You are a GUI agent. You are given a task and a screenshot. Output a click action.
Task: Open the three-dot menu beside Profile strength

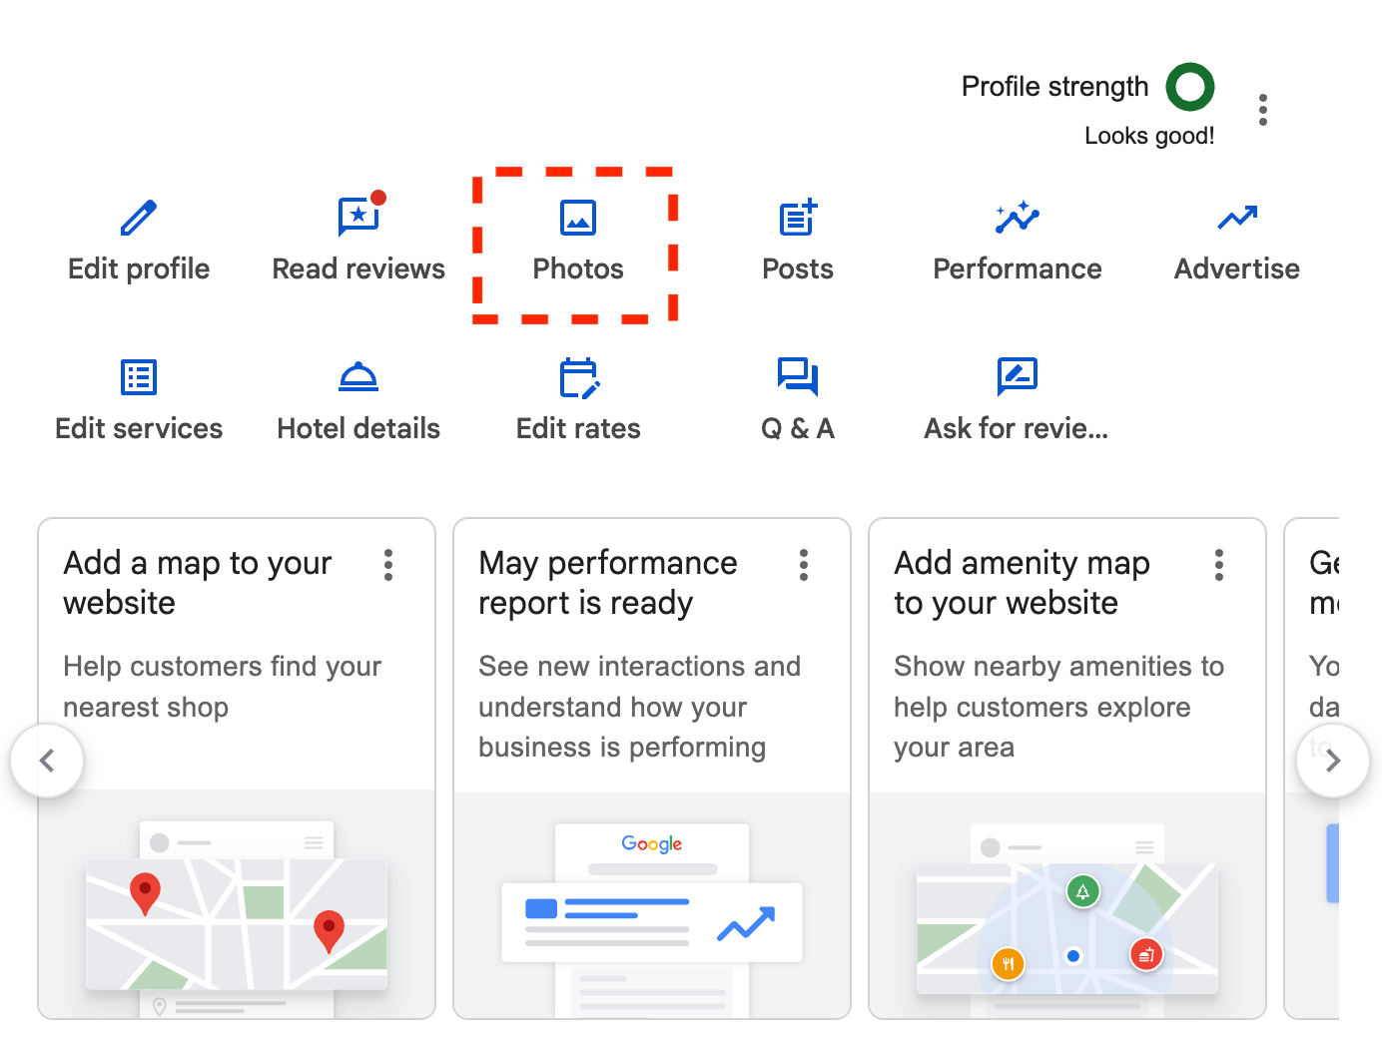tap(1263, 110)
